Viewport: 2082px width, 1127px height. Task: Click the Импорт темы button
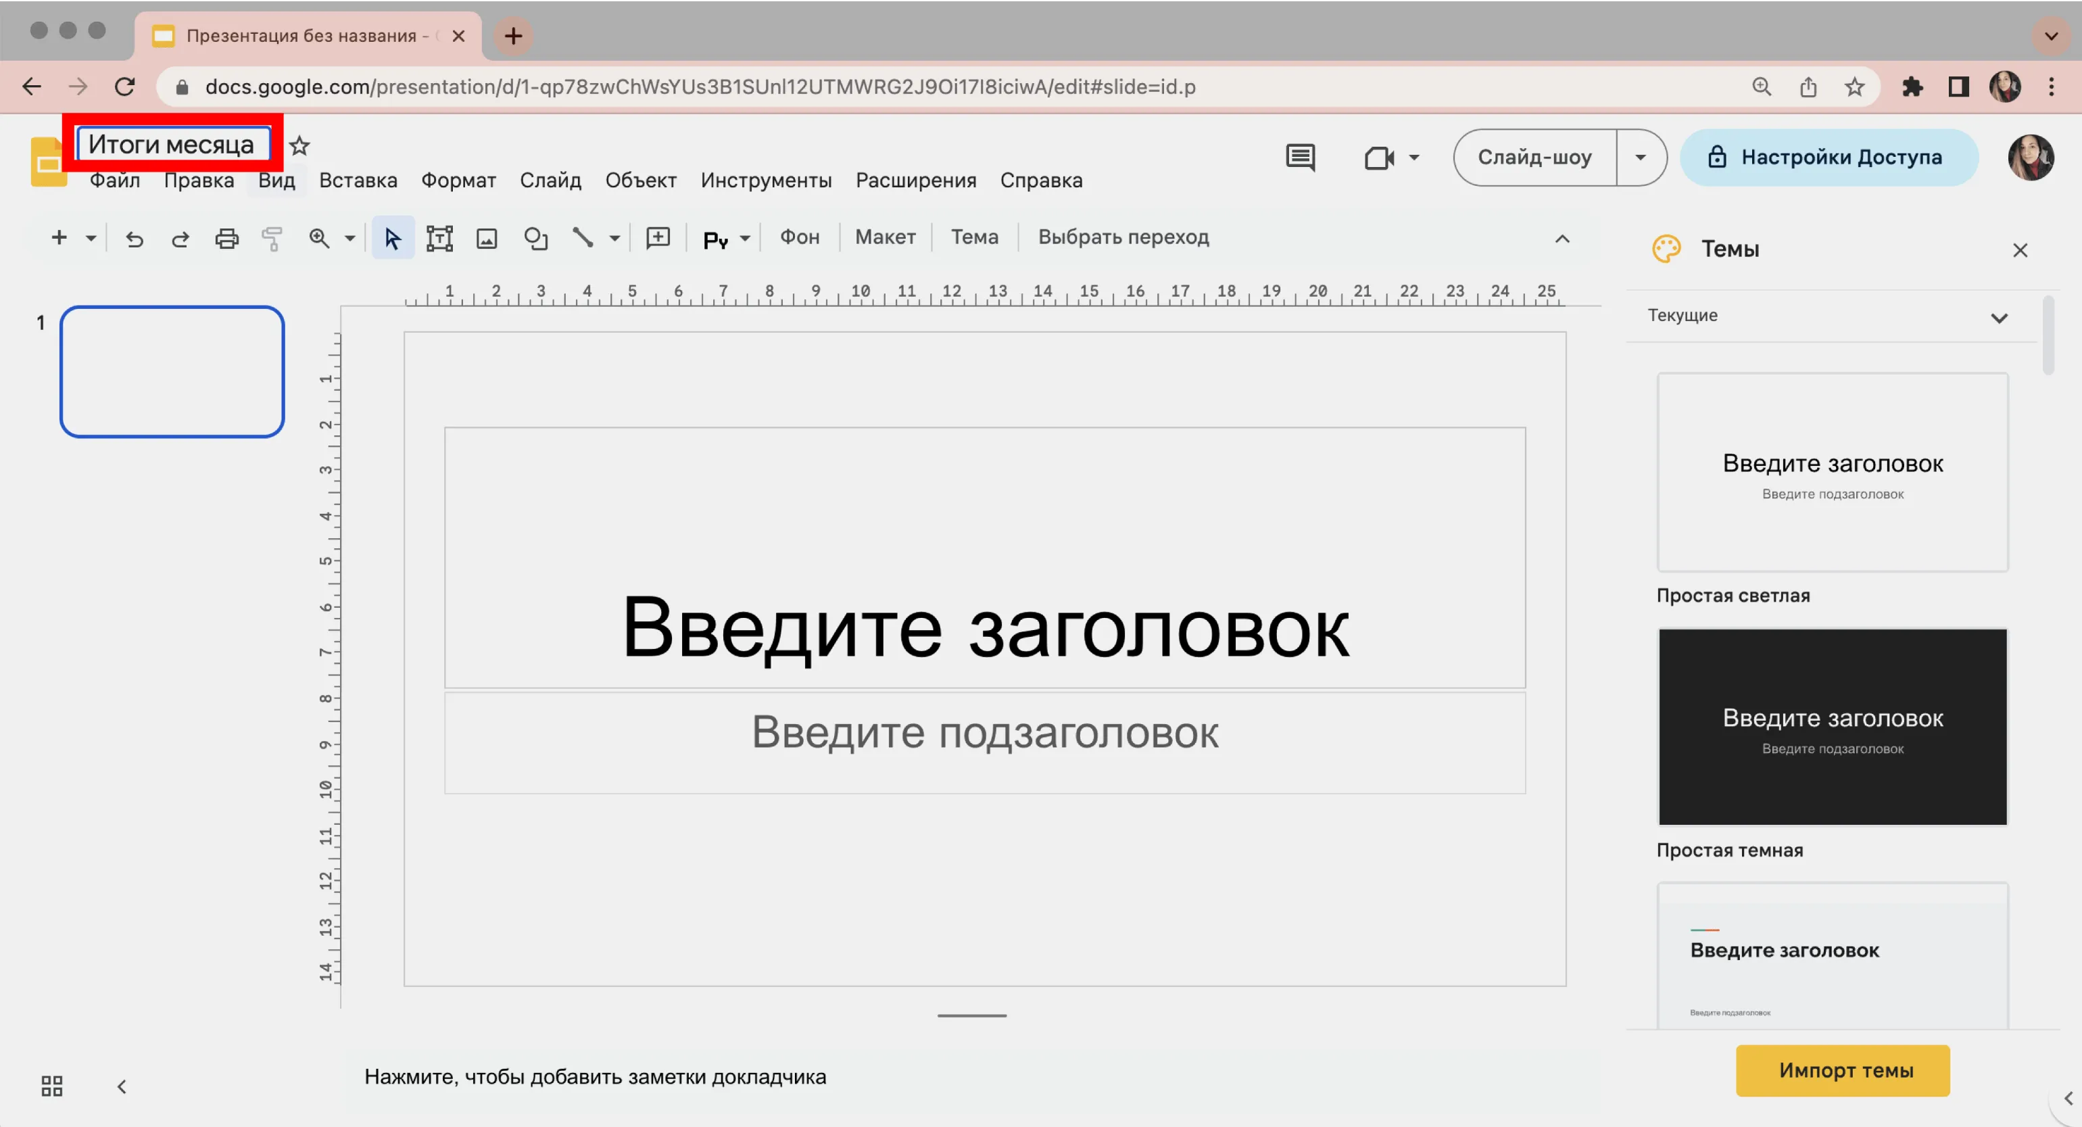(1842, 1070)
